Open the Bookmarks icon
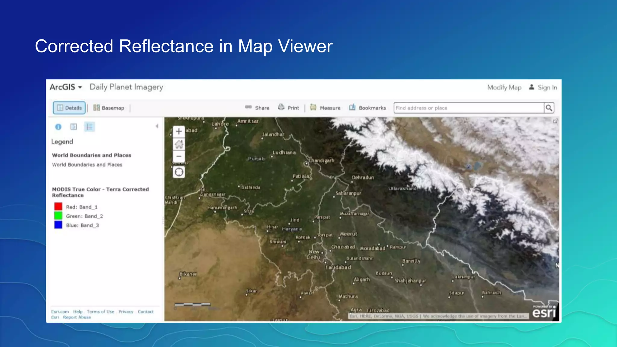Viewport: 617px width, 347px height. point(352,107)
